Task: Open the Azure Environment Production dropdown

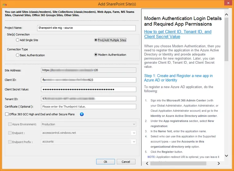Action: (89, 124)
